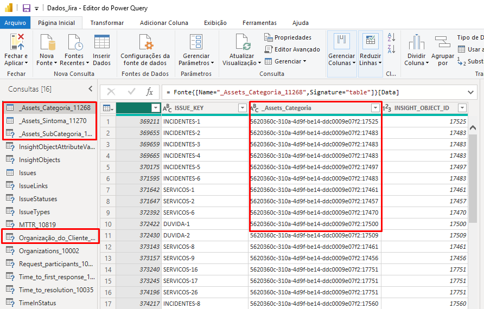
Task: Click cell SERVICOS-26
Action: pos(205,292)
